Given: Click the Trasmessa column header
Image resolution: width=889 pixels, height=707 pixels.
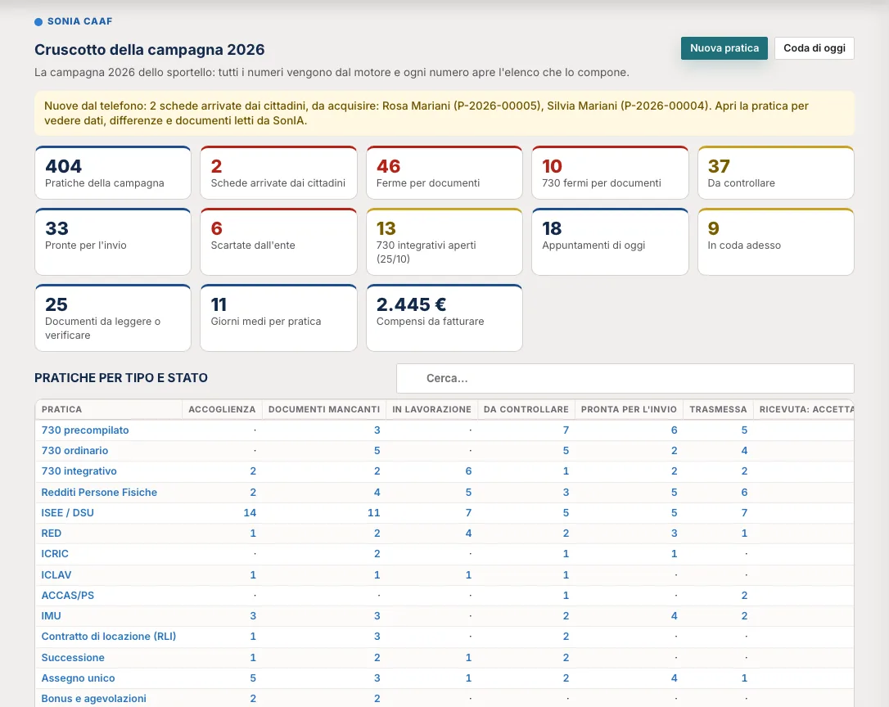Looking at the screenshot, I should point(718,409).
